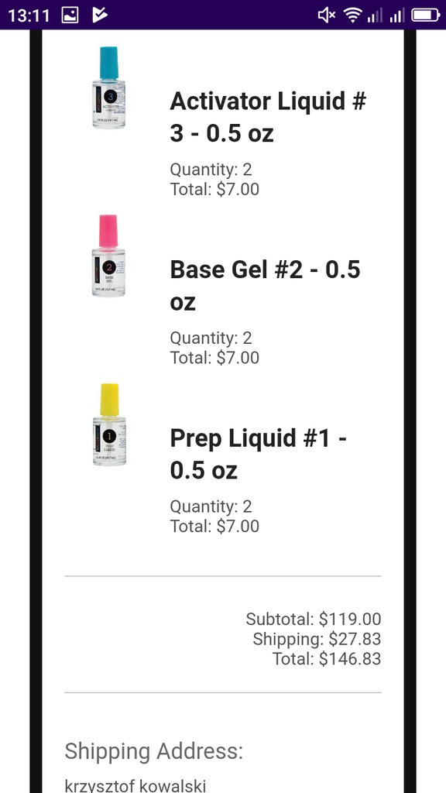Open the Prep Liquid #1 - 0.5 oz title

[258, 454]
